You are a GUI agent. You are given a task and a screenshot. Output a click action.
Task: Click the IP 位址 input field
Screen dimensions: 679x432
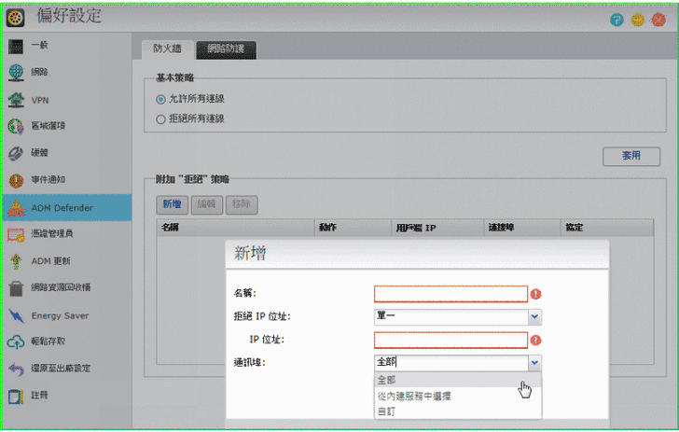[x=450, y=340]
